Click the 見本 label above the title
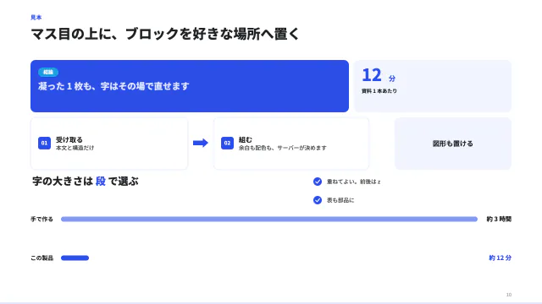 [36, 17]
